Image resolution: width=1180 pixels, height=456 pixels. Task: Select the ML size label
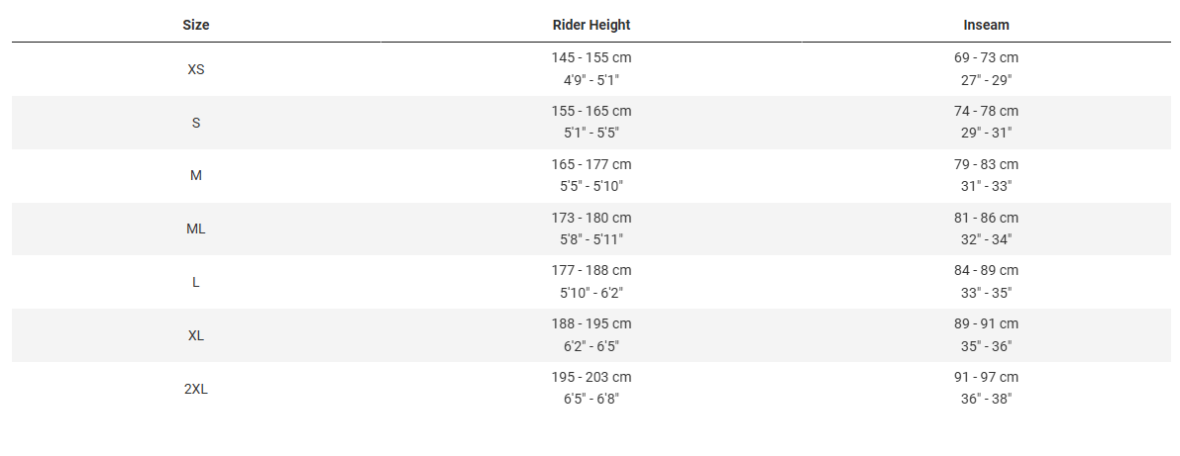point(196,228)
